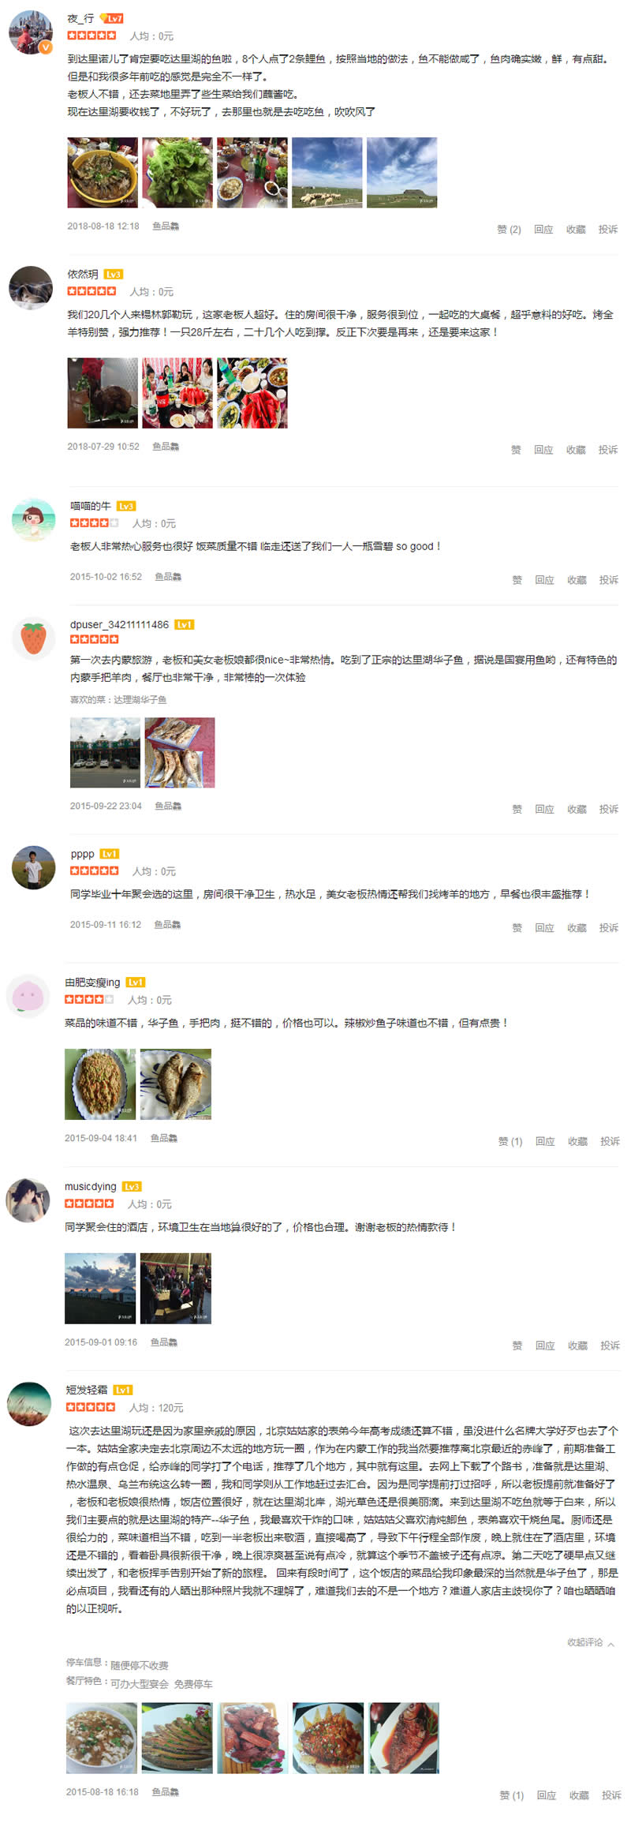631x1834 pixels.
Task: Report pppp's review via 投诉
Action: [x=609, y=928]
